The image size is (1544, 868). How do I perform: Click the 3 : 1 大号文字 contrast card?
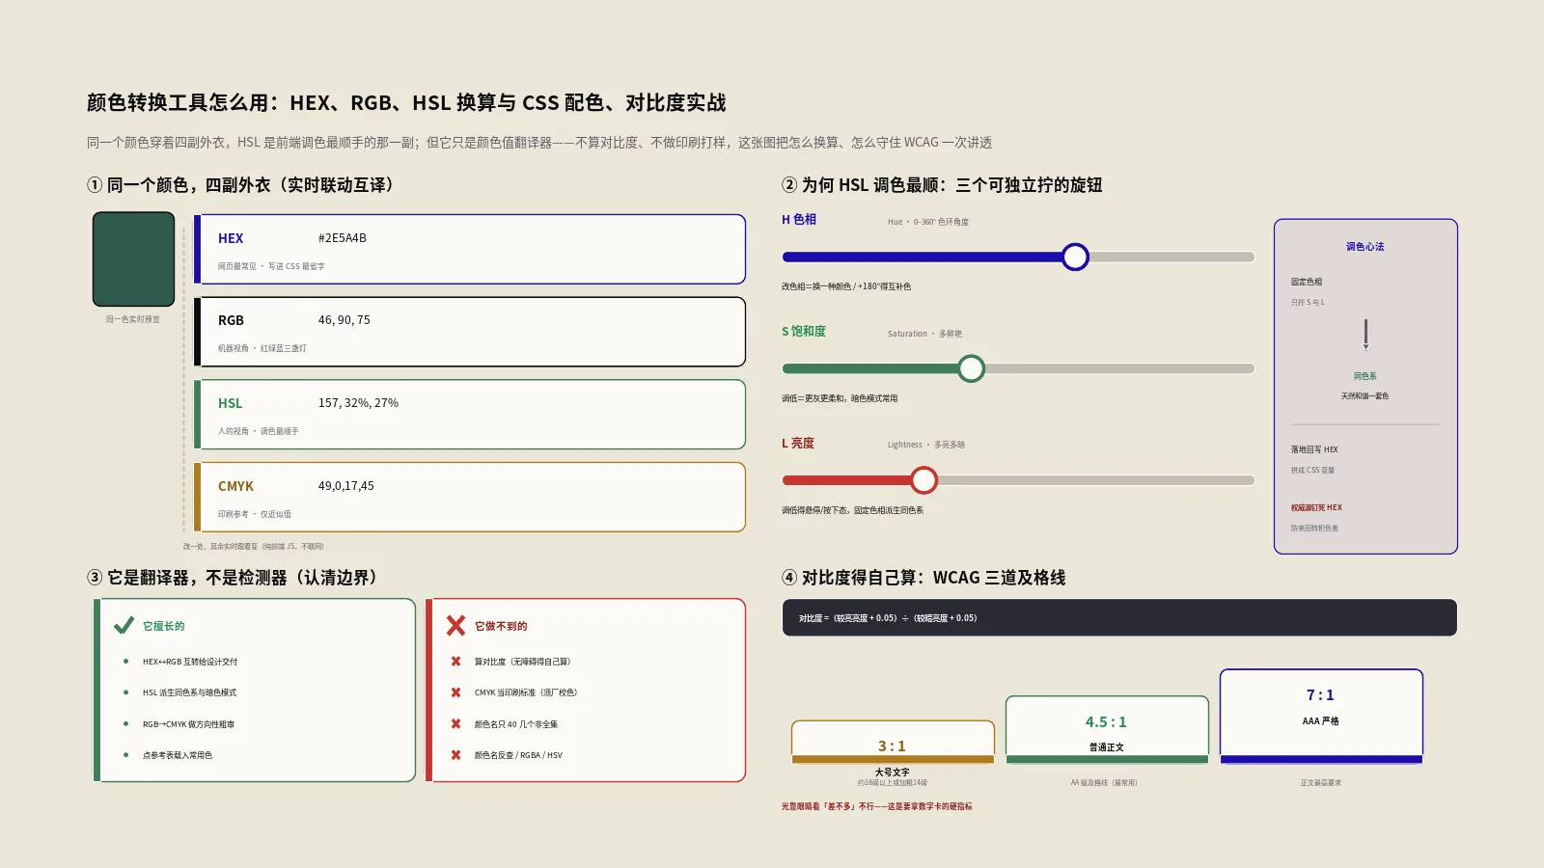[893, 742]
